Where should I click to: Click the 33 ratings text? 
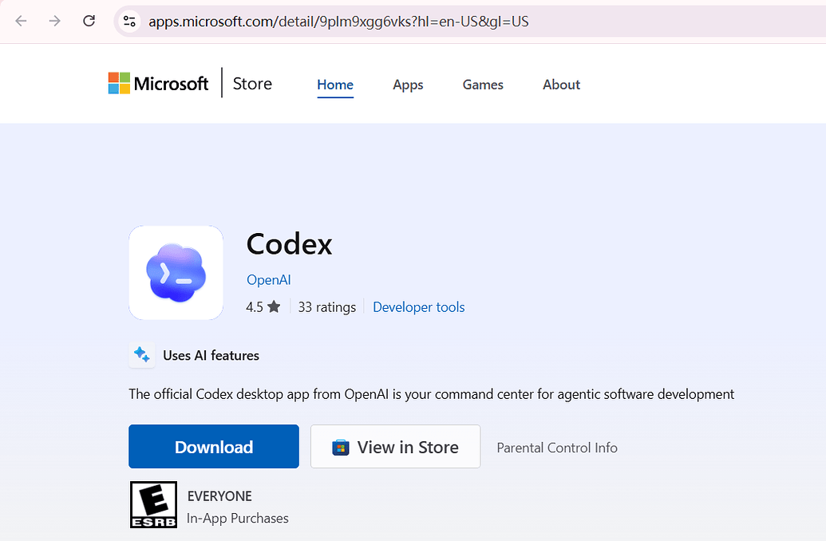(327, 307)
